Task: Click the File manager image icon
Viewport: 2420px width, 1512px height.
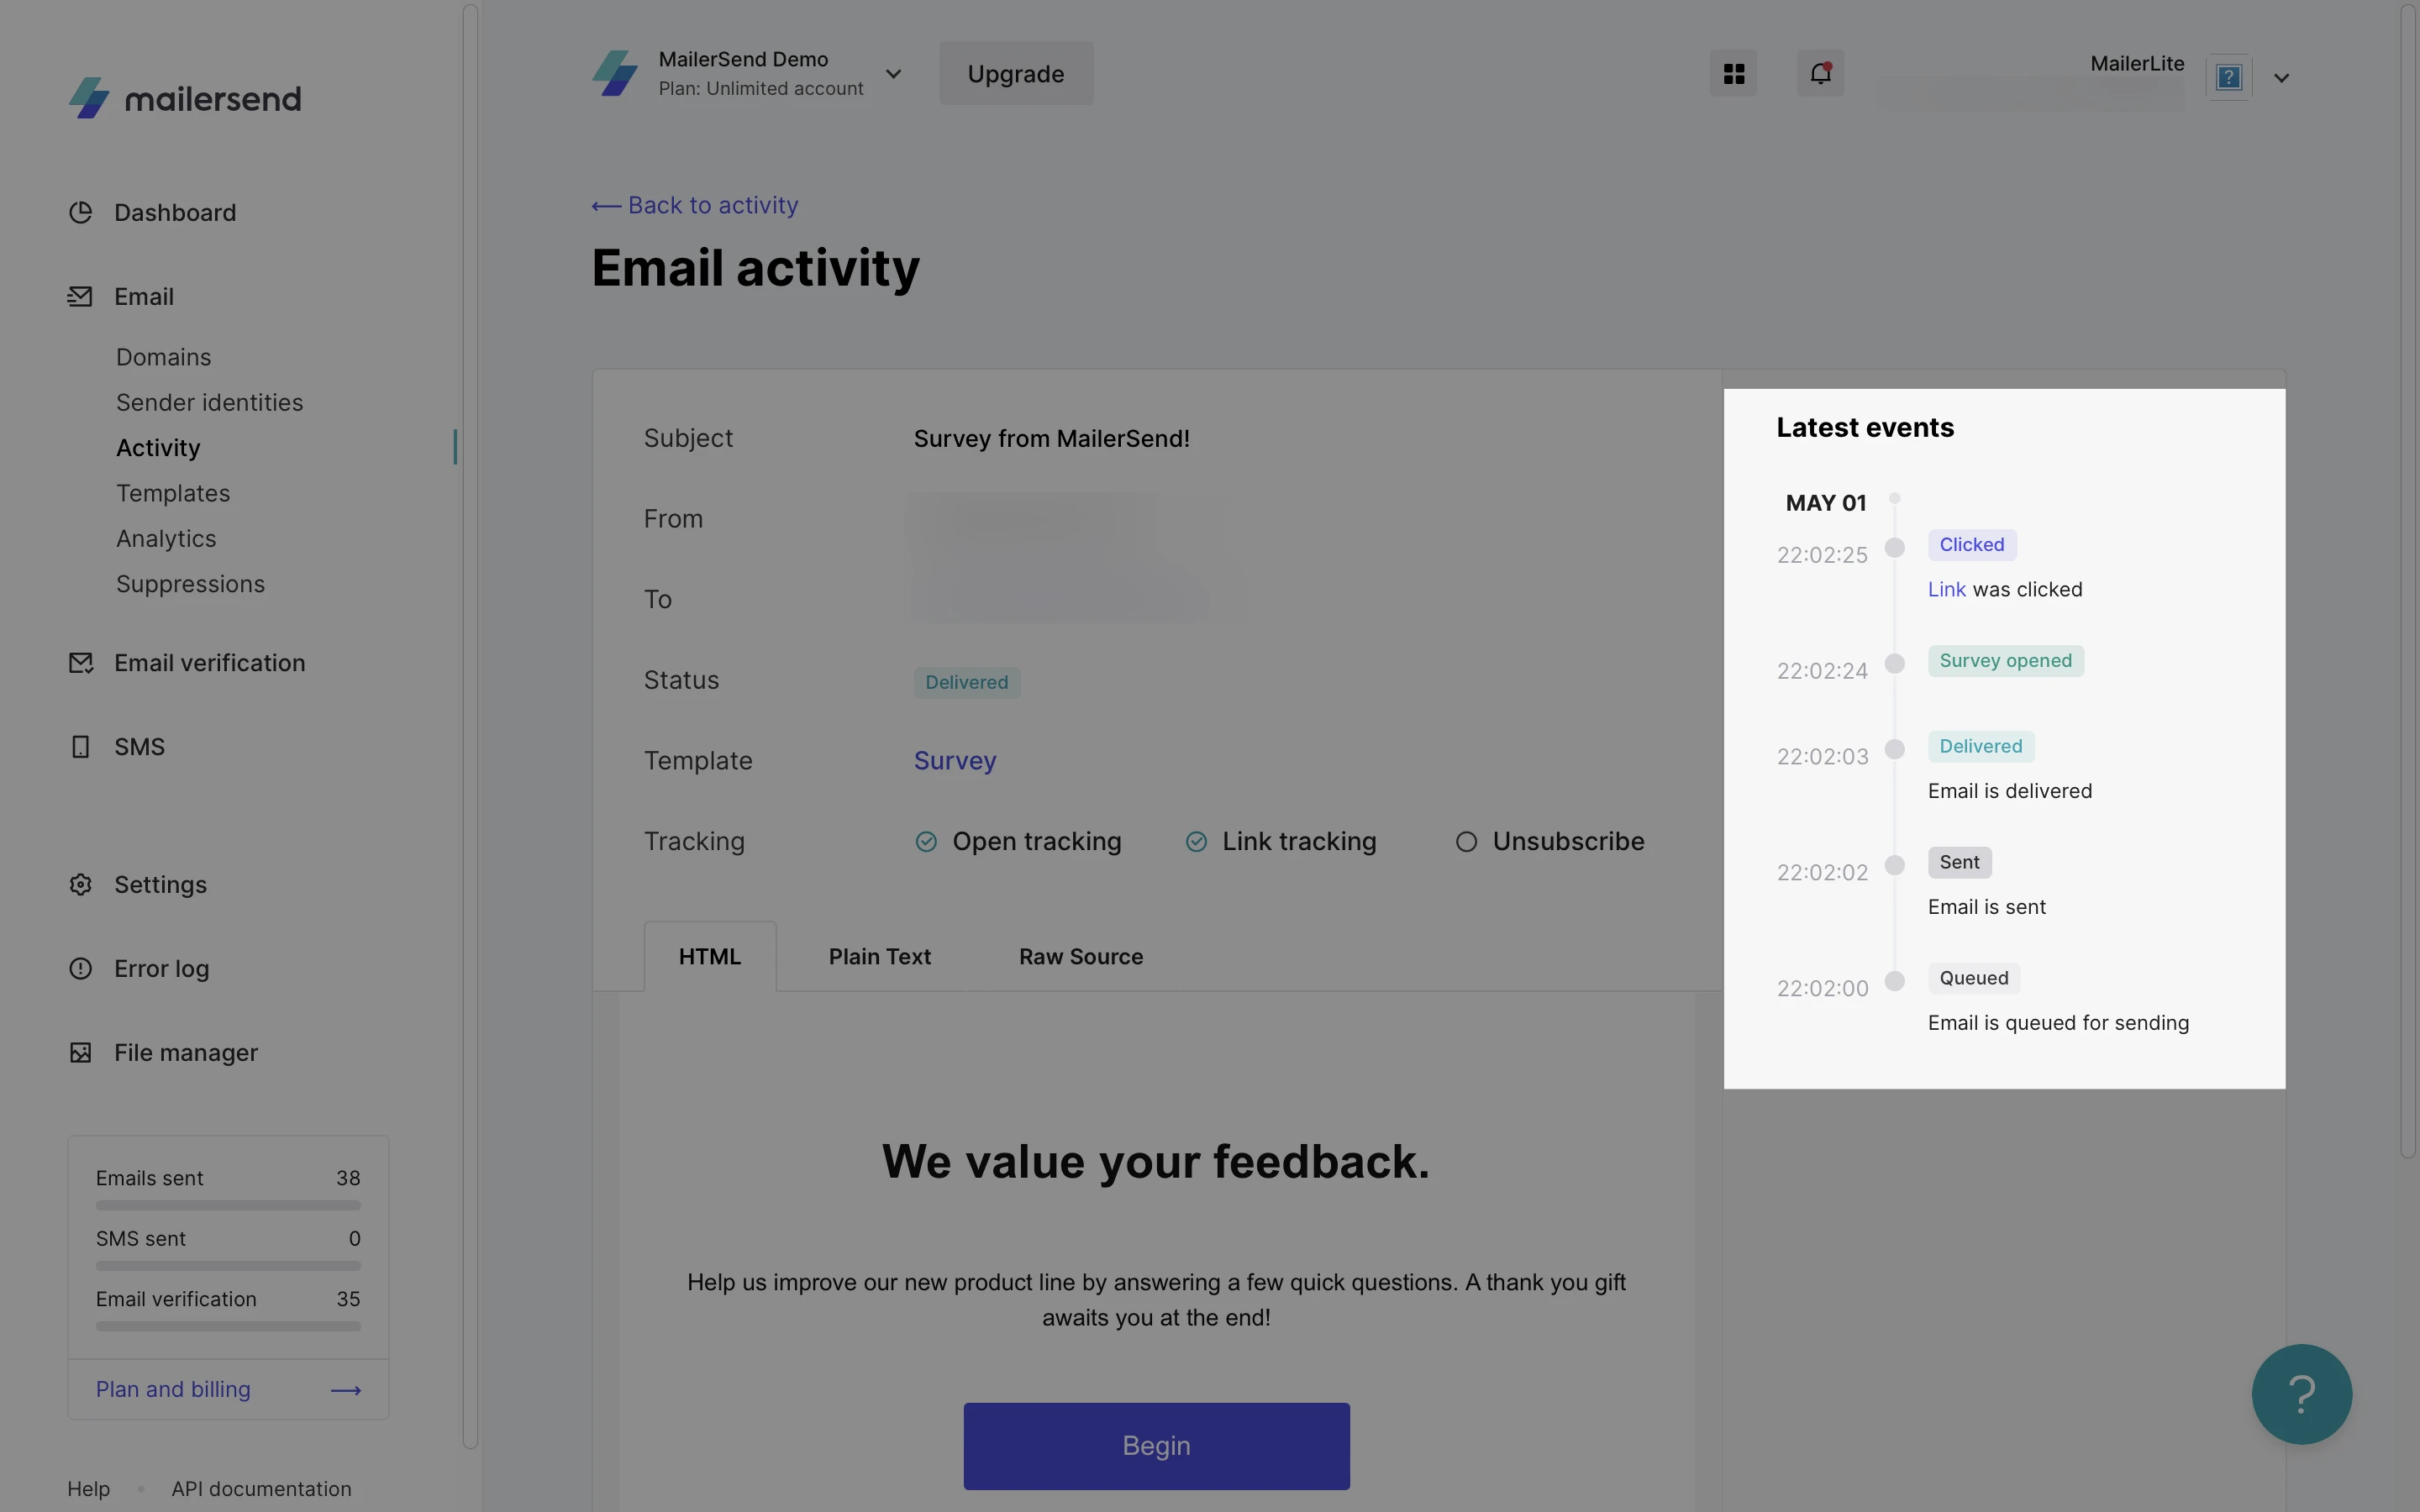Action: point(80,1053)
